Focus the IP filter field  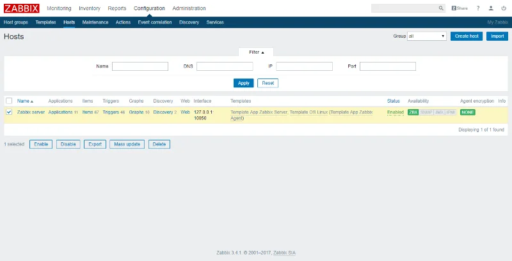coord(305,66)
